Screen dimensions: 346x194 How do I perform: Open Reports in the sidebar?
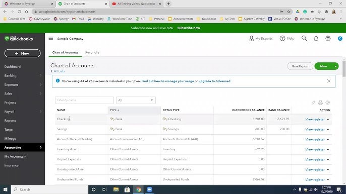(x=10, y=121)
